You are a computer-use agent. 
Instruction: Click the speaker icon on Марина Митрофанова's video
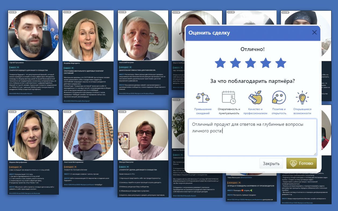[15, 112]
